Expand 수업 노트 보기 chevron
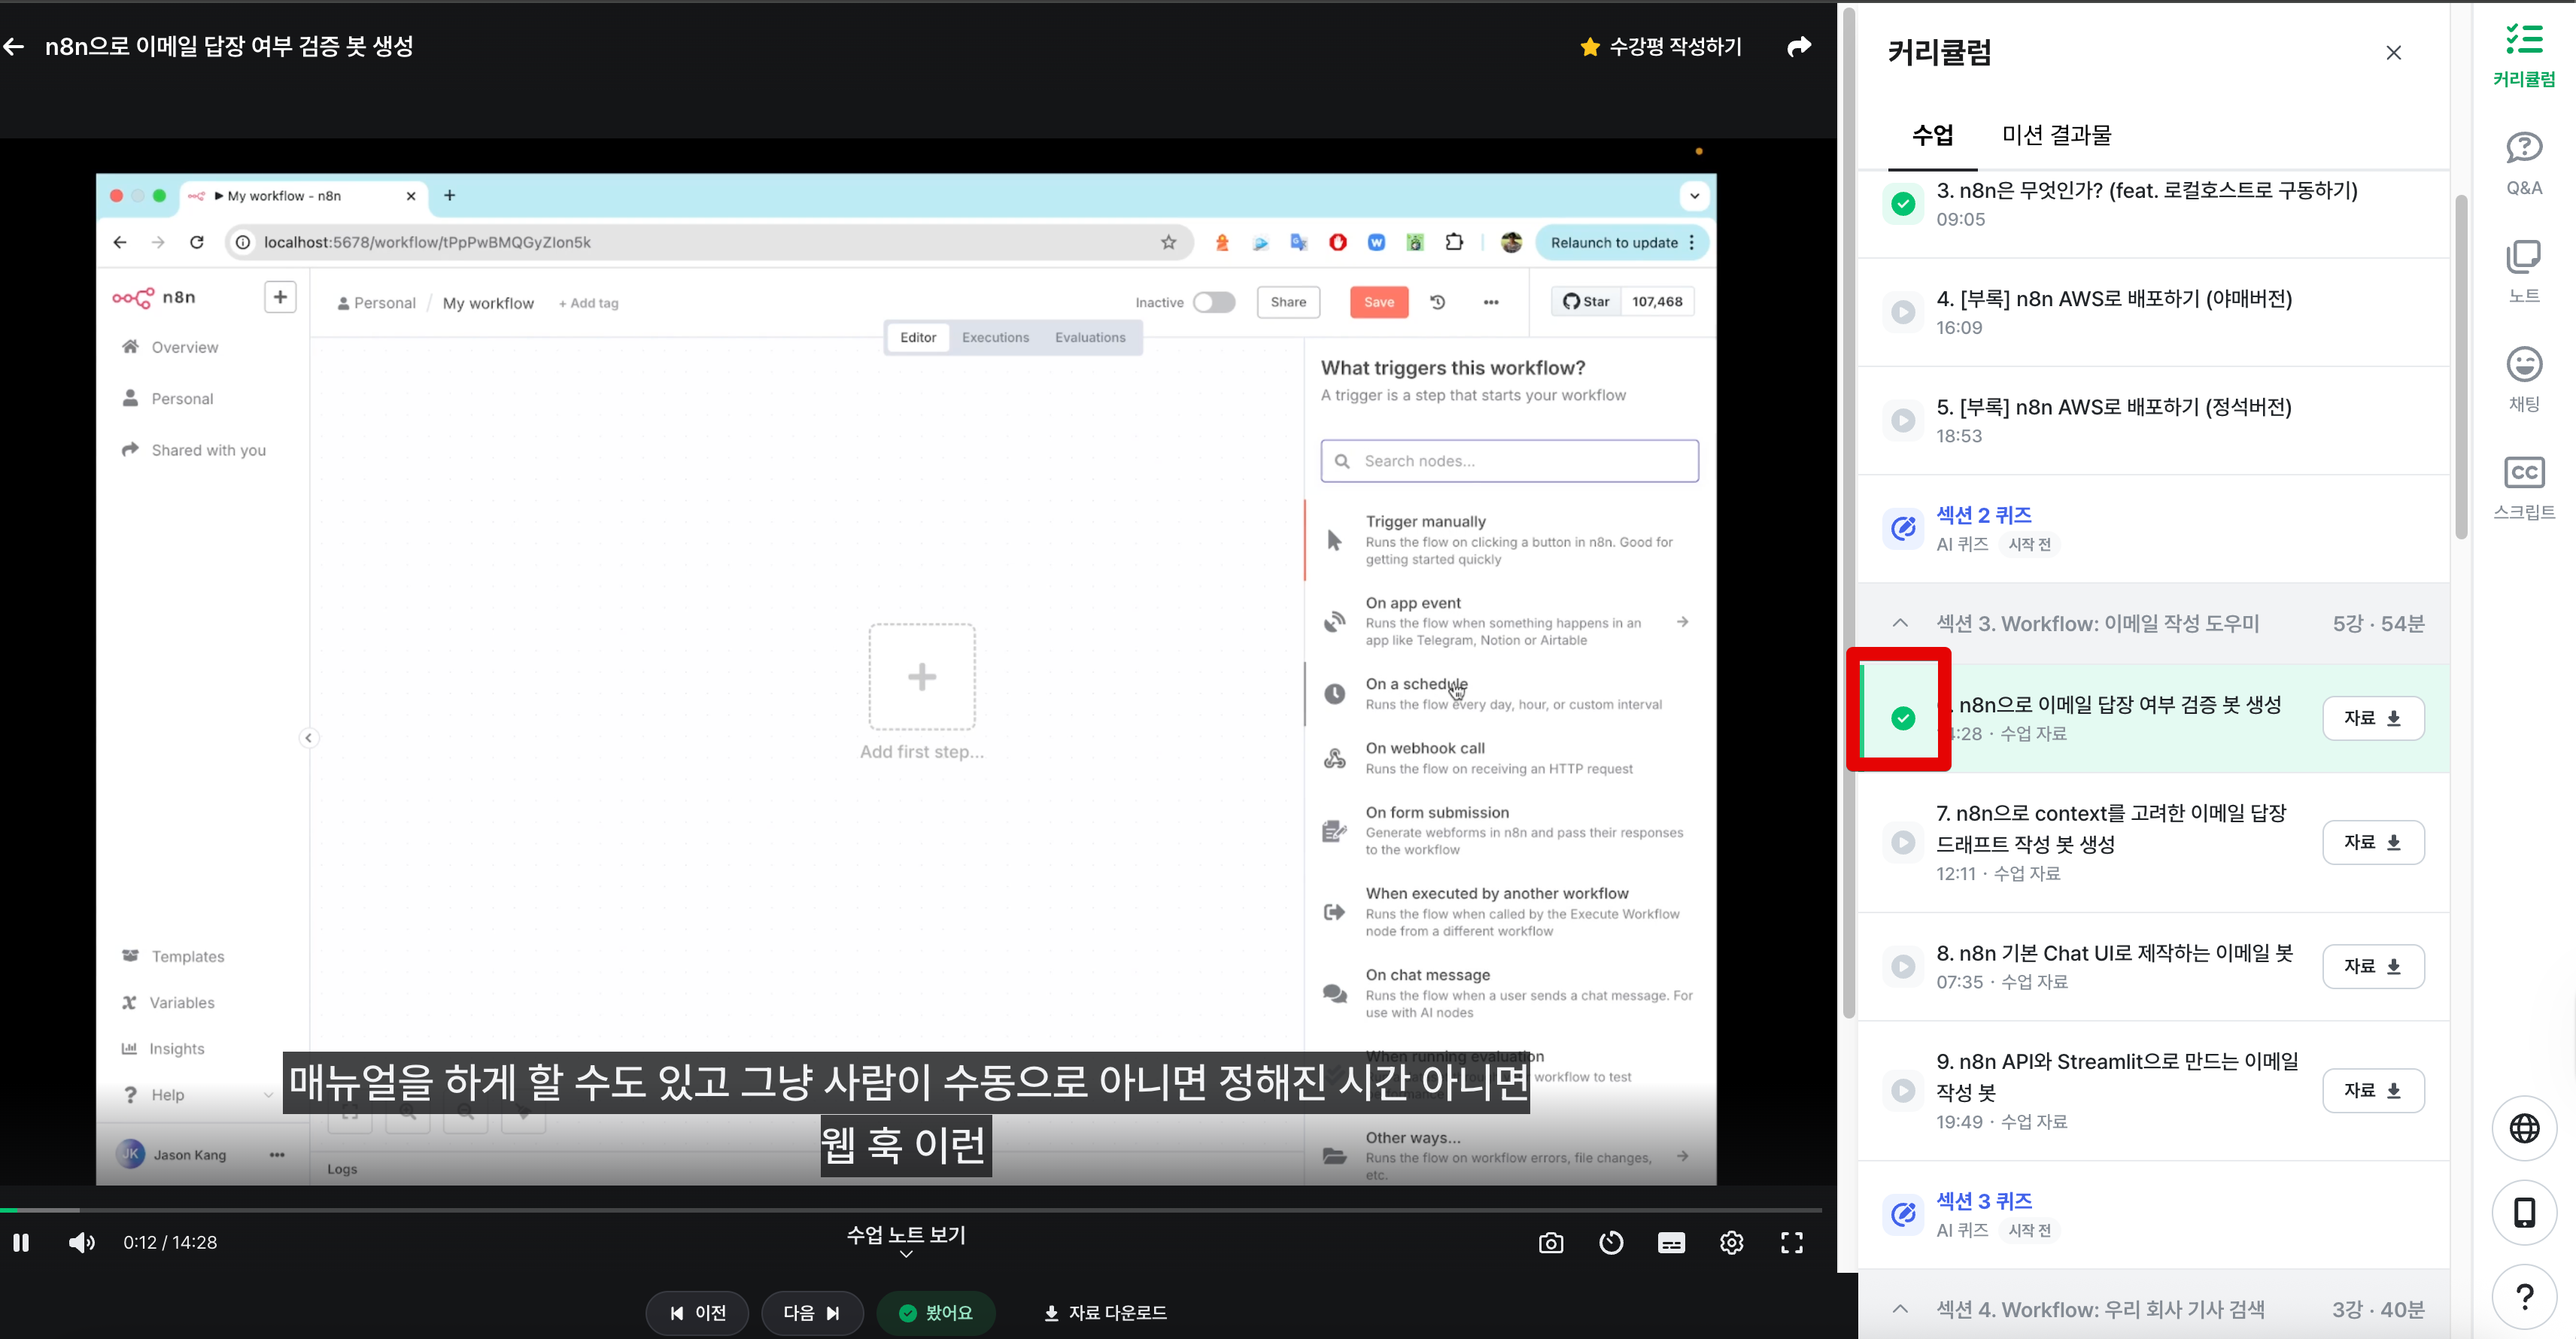This screenshot has width=2576, height=1339. pos(905,1254)
